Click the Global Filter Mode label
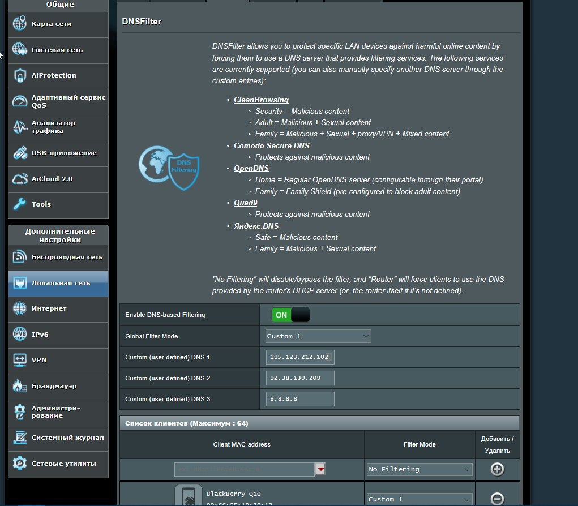This screenshot has width=578, height=506. click(152, 336)
